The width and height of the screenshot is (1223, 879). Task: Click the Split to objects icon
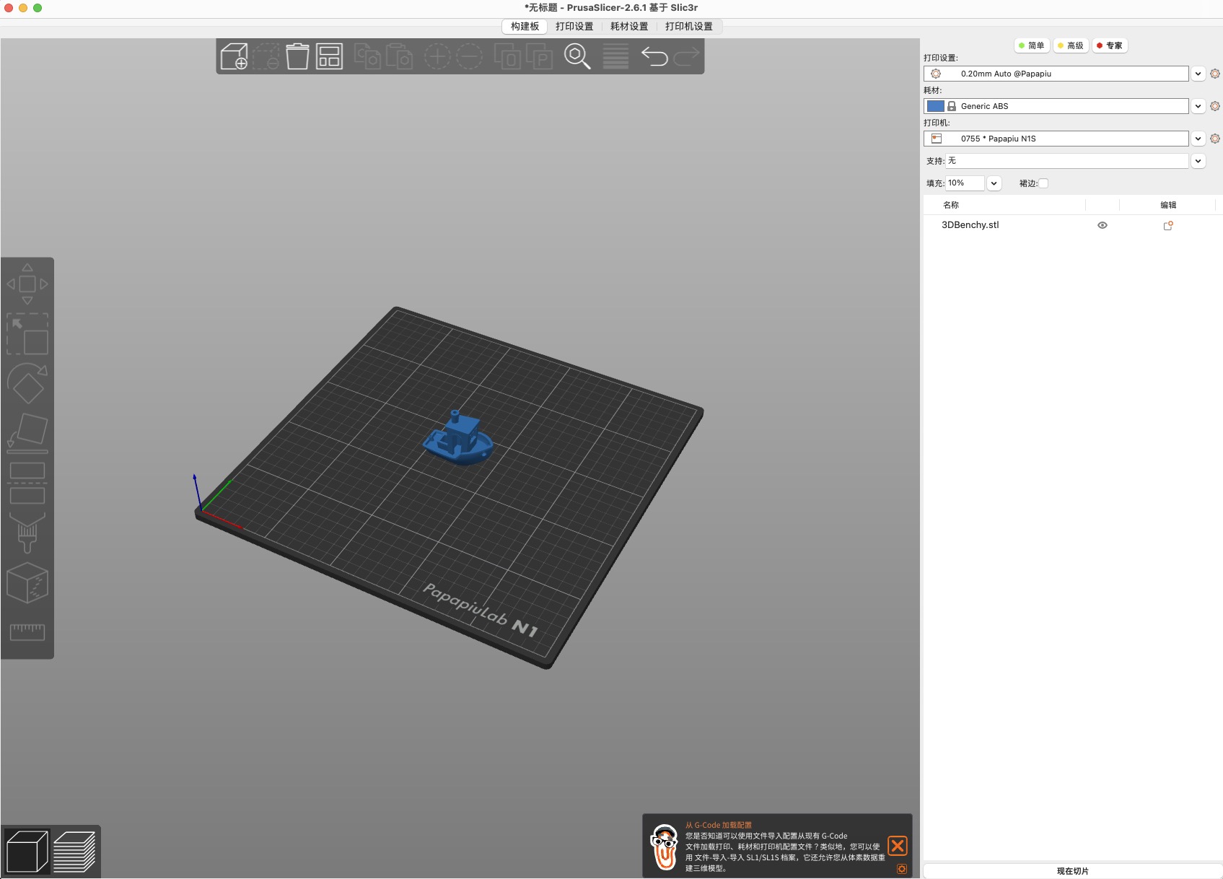[x=507, y=56]
